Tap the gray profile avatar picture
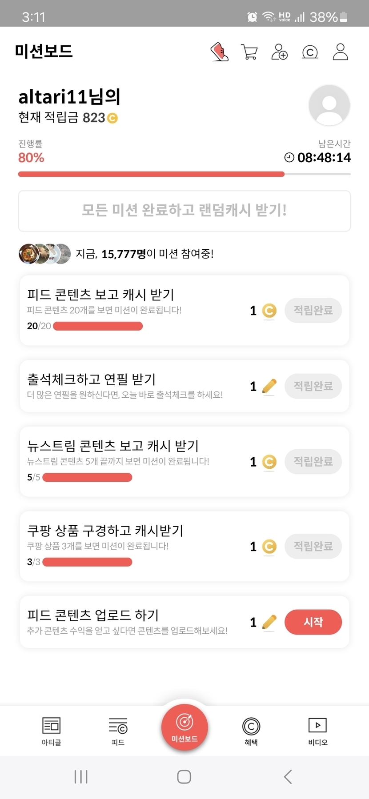Image resolution: width=369 pixels, height=799 pixels. pos(329,105)
